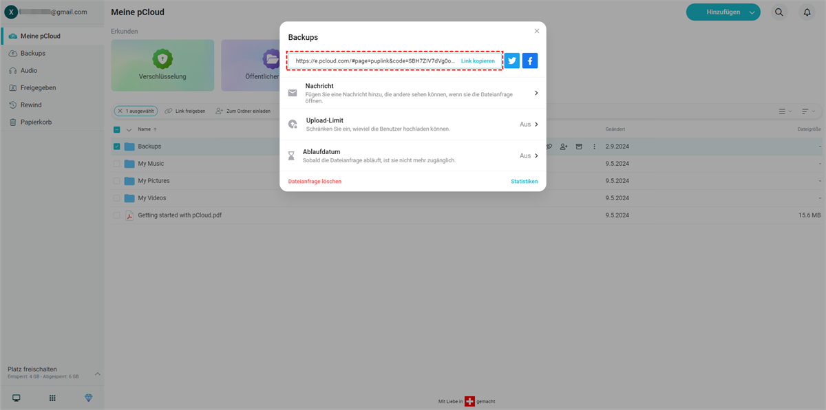Open Audio in the sidebar

[52, 70]
